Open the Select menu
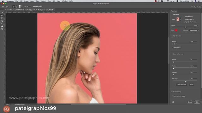The height and width of the screenshot is (113, 202). [x=44, y=1]
